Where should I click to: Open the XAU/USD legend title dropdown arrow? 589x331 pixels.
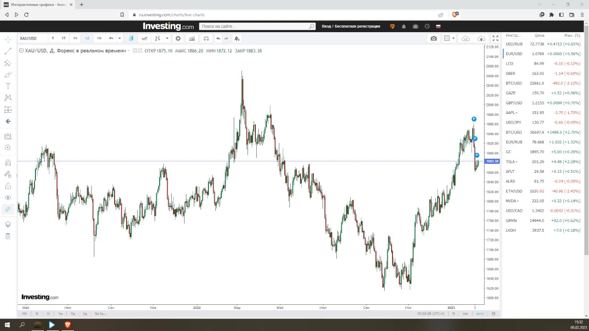click(x=128, y=51)
